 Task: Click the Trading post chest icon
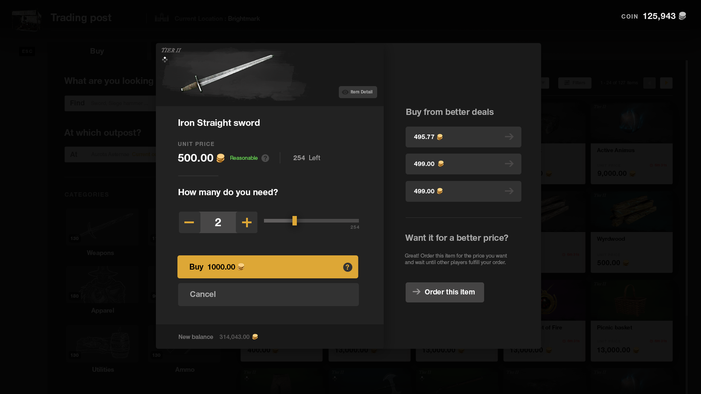26,20
